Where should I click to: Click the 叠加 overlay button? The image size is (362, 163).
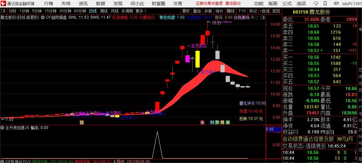(x=197, y=11)
